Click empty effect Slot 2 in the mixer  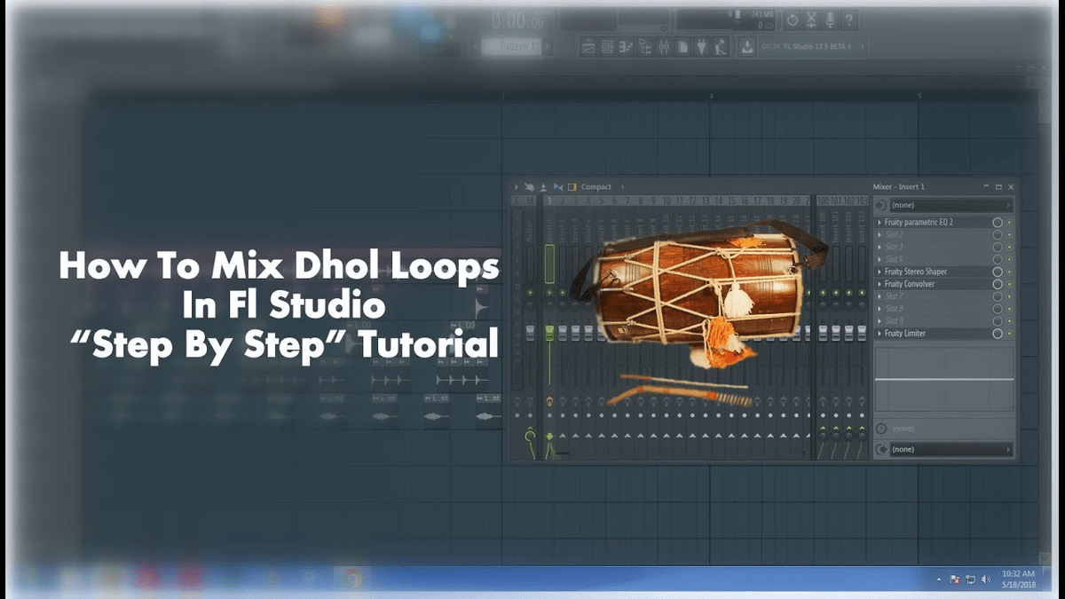[923, 233]
